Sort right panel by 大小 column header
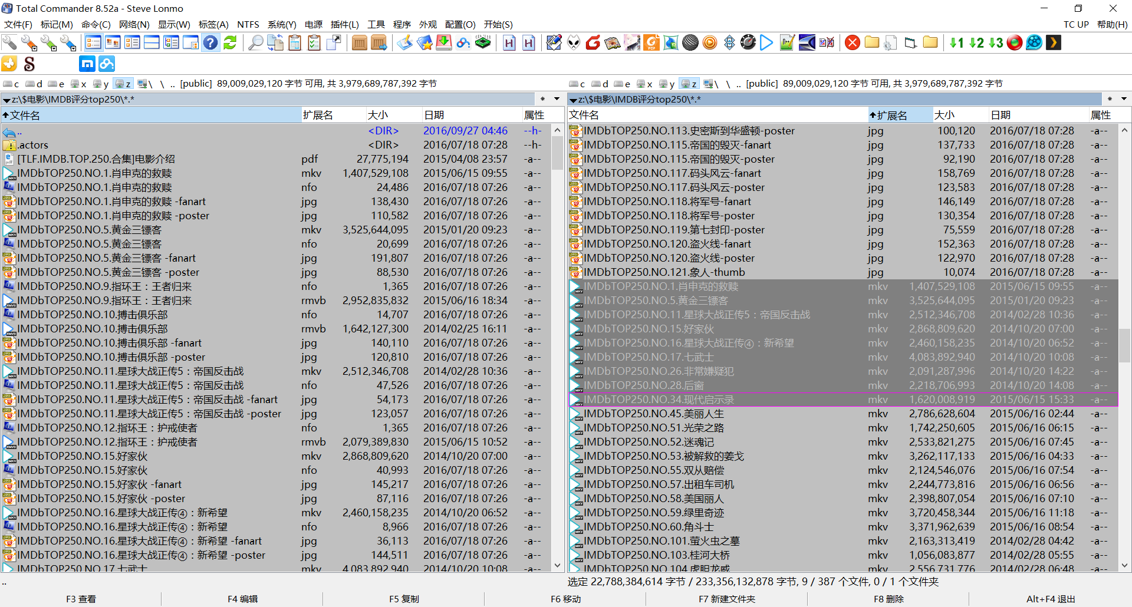 (959, 115)
